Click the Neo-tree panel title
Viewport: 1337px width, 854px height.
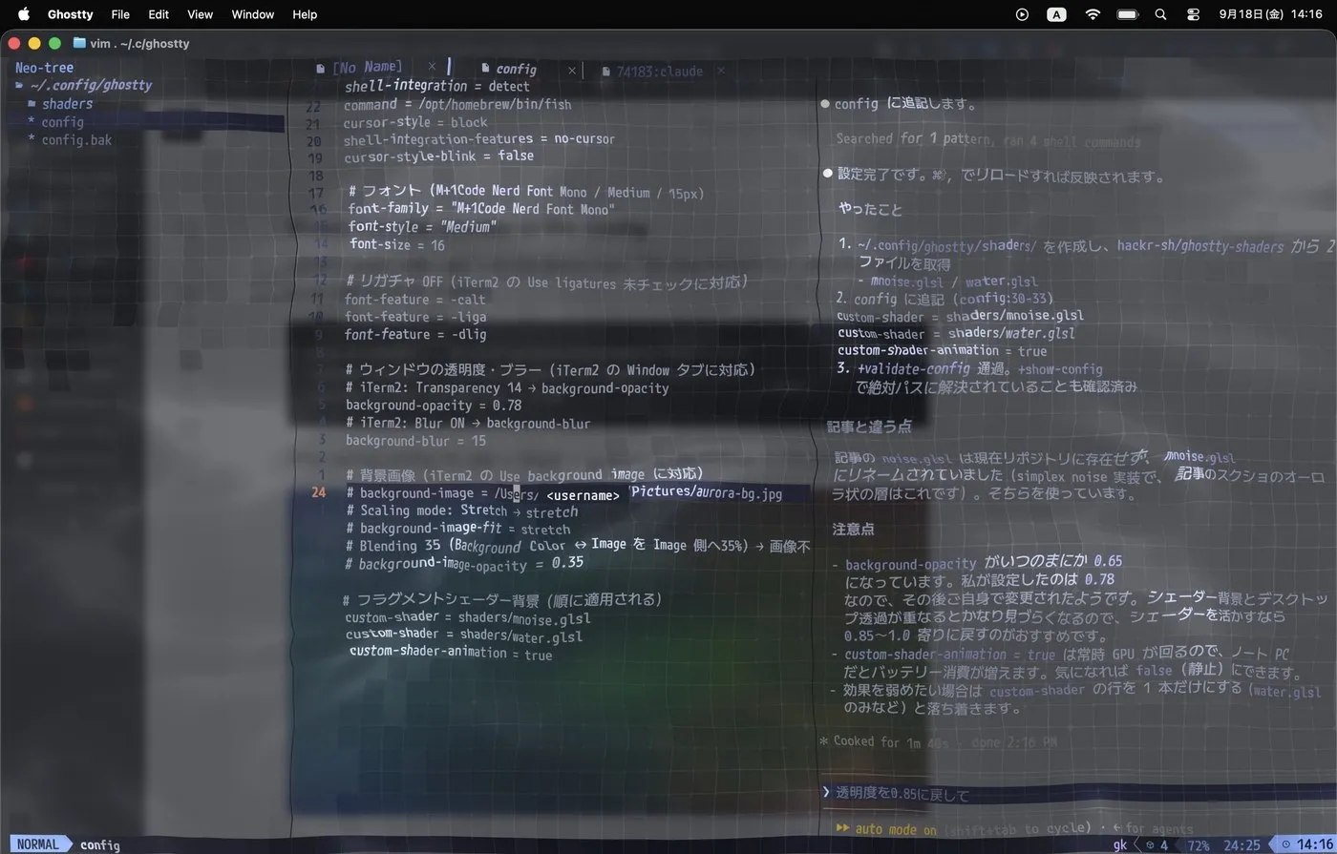pos(44,68)
